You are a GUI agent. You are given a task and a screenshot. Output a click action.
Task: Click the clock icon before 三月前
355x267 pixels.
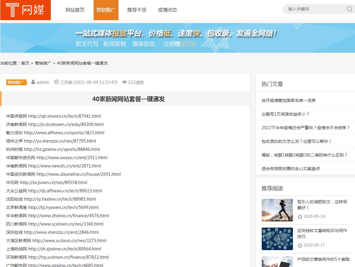56,82
